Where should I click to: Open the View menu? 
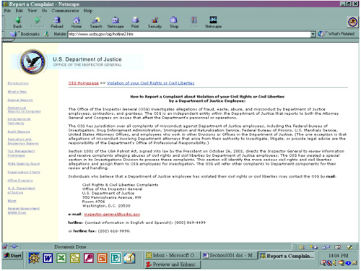coord(32,11)
